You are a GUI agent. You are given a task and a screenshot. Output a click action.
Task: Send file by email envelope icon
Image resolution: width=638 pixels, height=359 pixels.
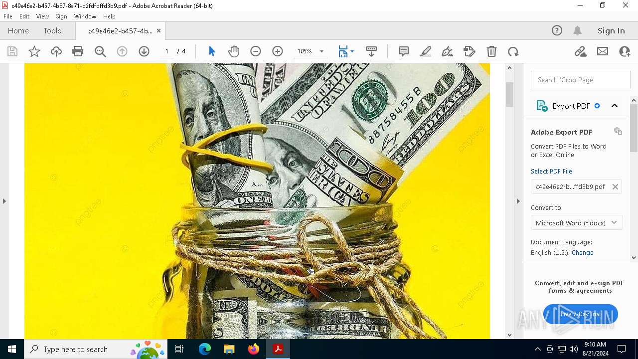tap(603, 51)
